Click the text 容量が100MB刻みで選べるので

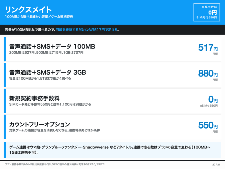(29, 30)
